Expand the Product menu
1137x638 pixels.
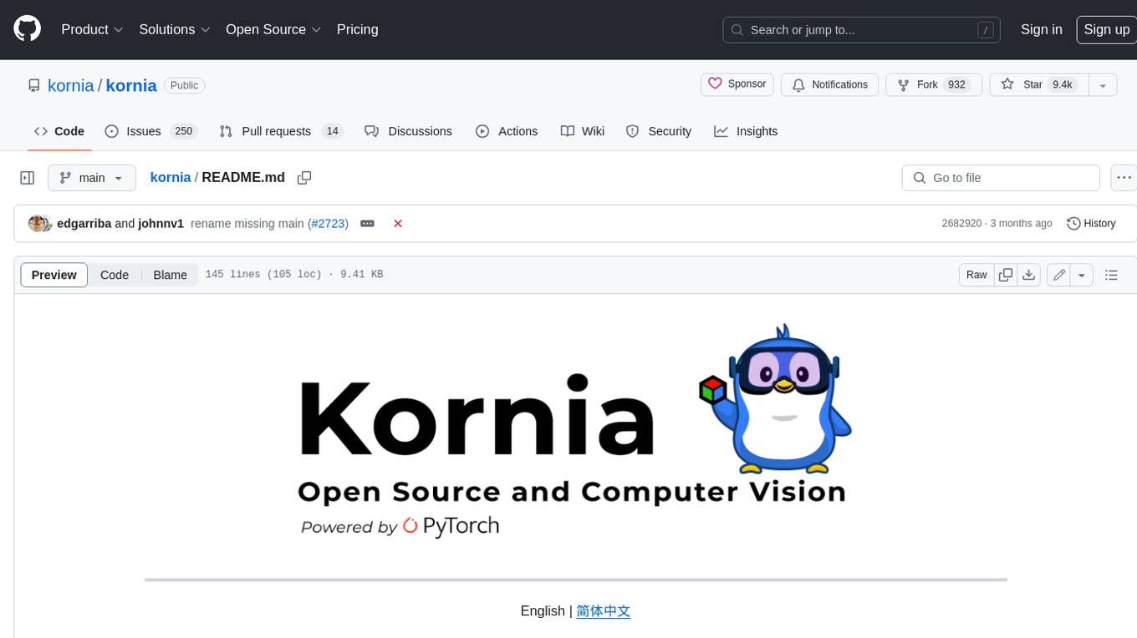pyautogui.click(x=92, y=29)
